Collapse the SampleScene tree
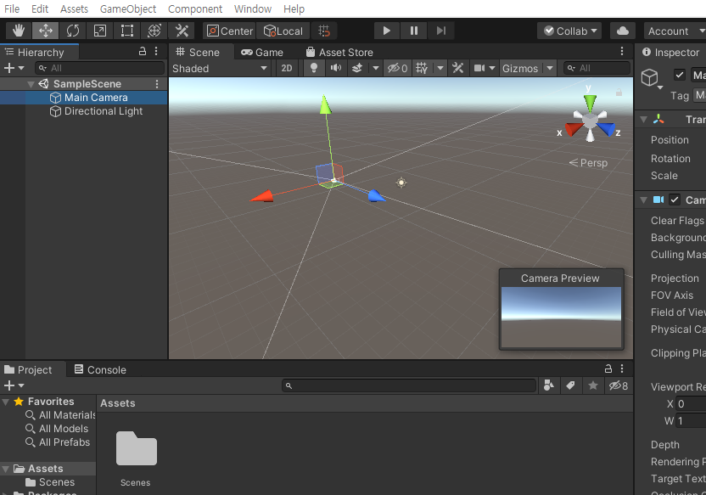This screenshot has width=706, height=495. (31, 84)
